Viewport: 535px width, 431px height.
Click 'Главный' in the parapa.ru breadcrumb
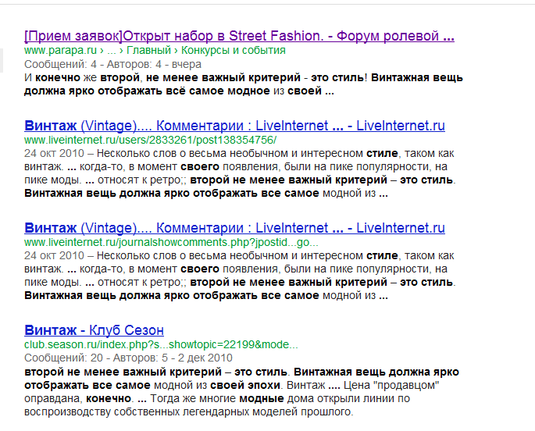(x=148, y=50)
